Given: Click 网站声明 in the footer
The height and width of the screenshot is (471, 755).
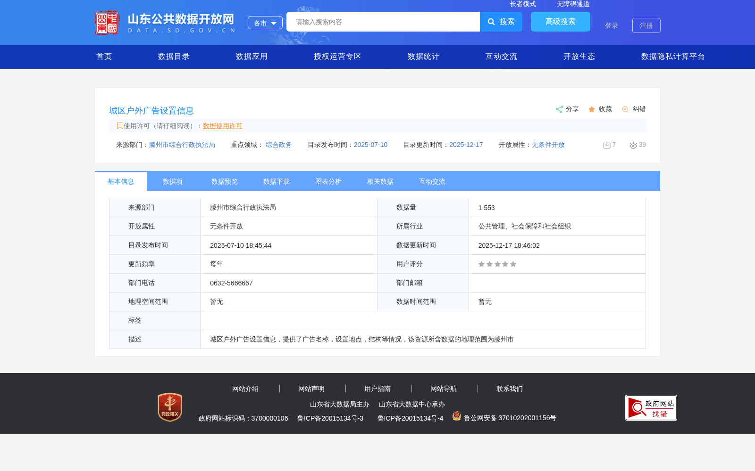Looking at the screenshot, I should tap(311, 389).
